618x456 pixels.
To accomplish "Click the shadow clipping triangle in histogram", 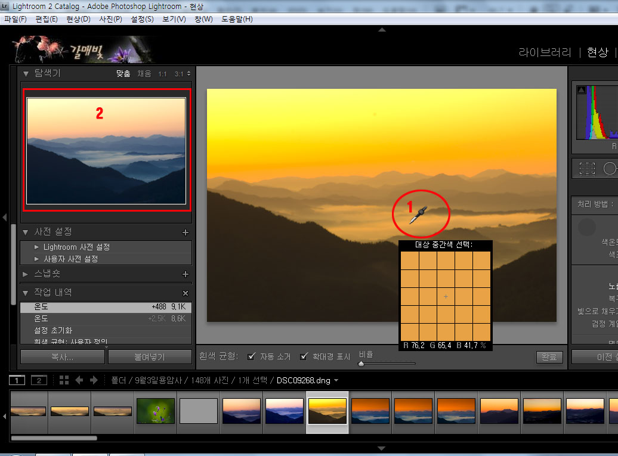I will click(x=581, y=89).
